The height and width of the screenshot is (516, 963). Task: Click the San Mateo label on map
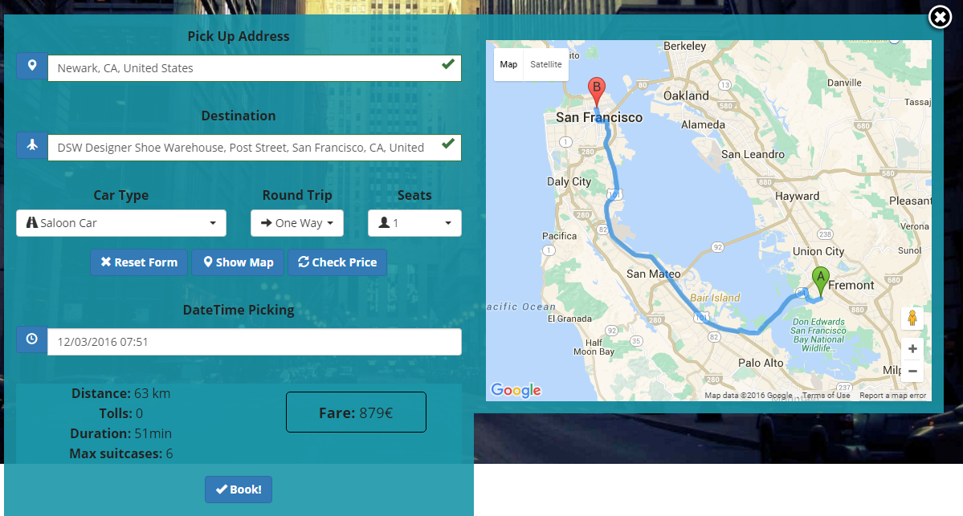coord(654,274)
